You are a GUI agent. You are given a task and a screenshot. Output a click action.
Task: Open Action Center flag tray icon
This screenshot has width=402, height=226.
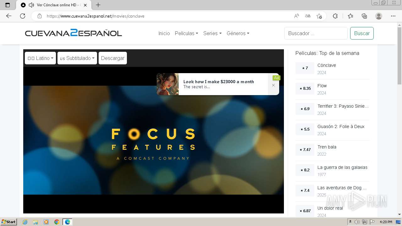372,222
